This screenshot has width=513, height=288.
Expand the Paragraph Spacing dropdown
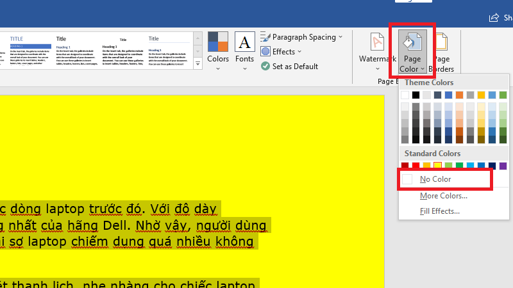[340, 37]
